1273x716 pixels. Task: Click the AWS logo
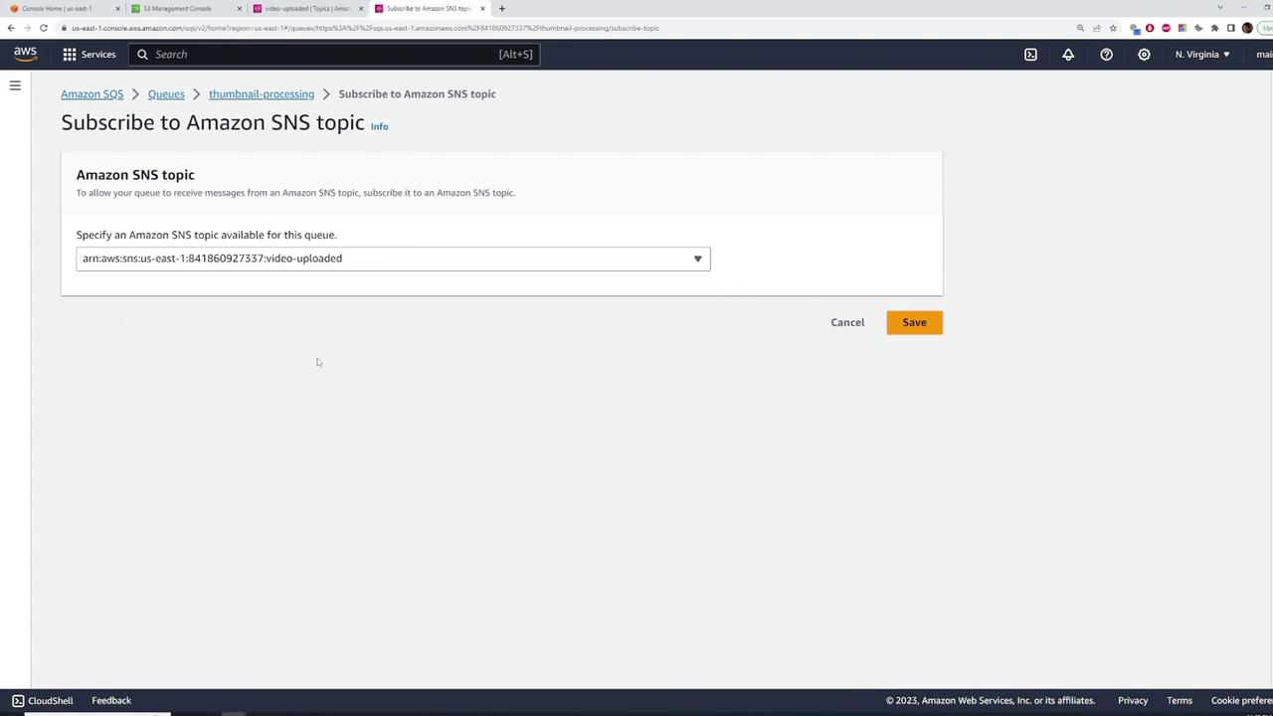pos(25,54)
